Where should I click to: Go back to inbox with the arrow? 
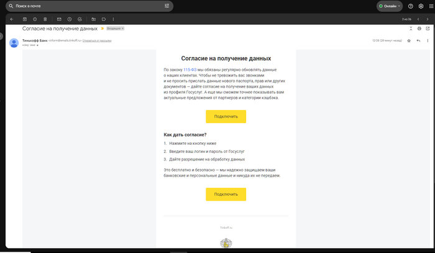[12, 19]
